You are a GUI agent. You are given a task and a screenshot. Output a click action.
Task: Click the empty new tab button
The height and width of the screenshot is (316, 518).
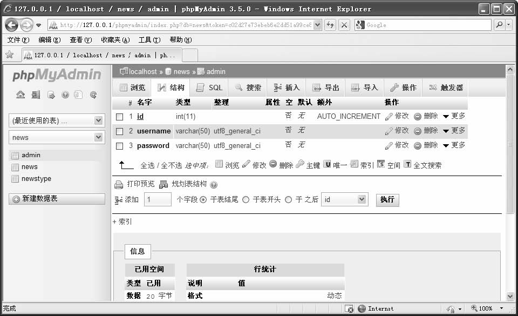190,55
